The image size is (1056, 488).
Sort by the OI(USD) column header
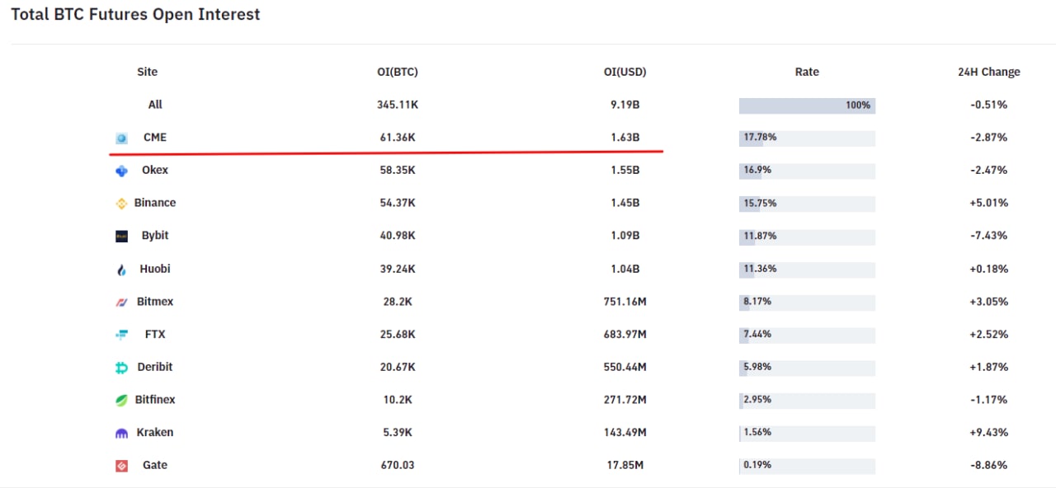tap(625, 72)
